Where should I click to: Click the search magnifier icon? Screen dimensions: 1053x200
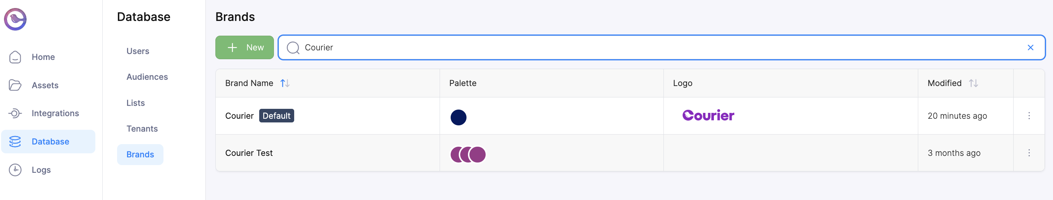pos(293,48)
